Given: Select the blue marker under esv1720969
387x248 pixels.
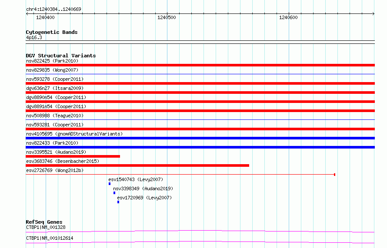Looking at the screenshot, I should click(x=118, y=202).
